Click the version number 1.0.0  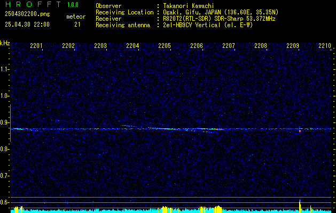[73, 4]
